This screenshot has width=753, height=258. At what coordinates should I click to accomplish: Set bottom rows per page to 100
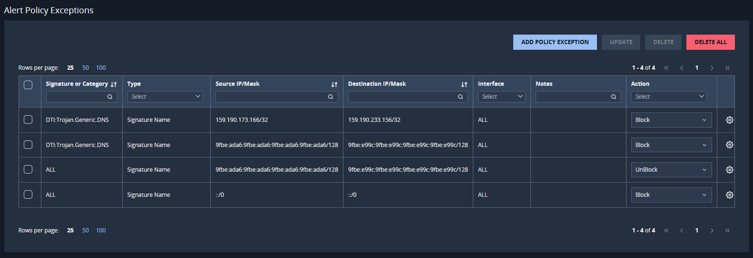[101, 230]
